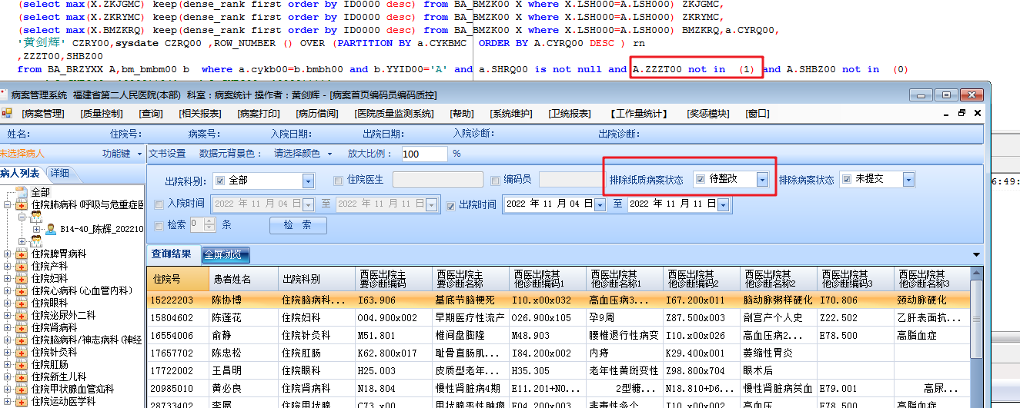Enable the 入院时间 checkbox
The image size is (1020, 408).
[159, 204]
